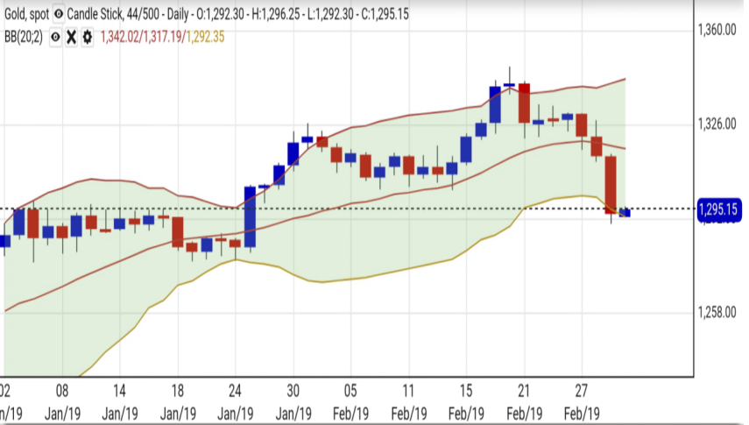This screenshot has height=425, width=749.
Task: Click the last small blue candle on dotted line
Action: pos(625,213)
